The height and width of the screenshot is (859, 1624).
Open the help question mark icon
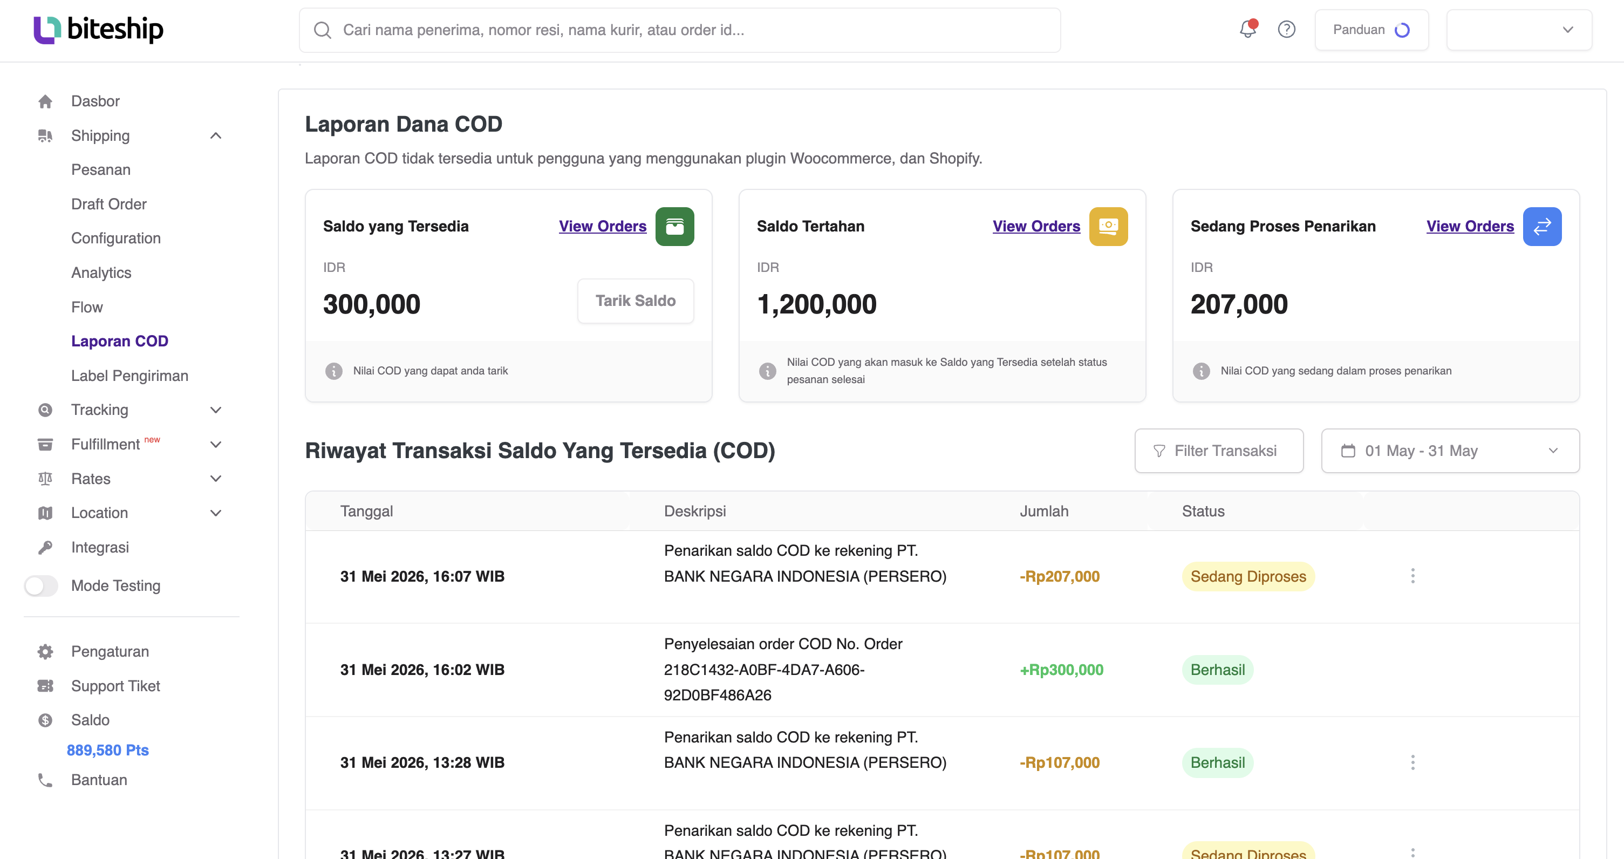(x=1287, y=30)
